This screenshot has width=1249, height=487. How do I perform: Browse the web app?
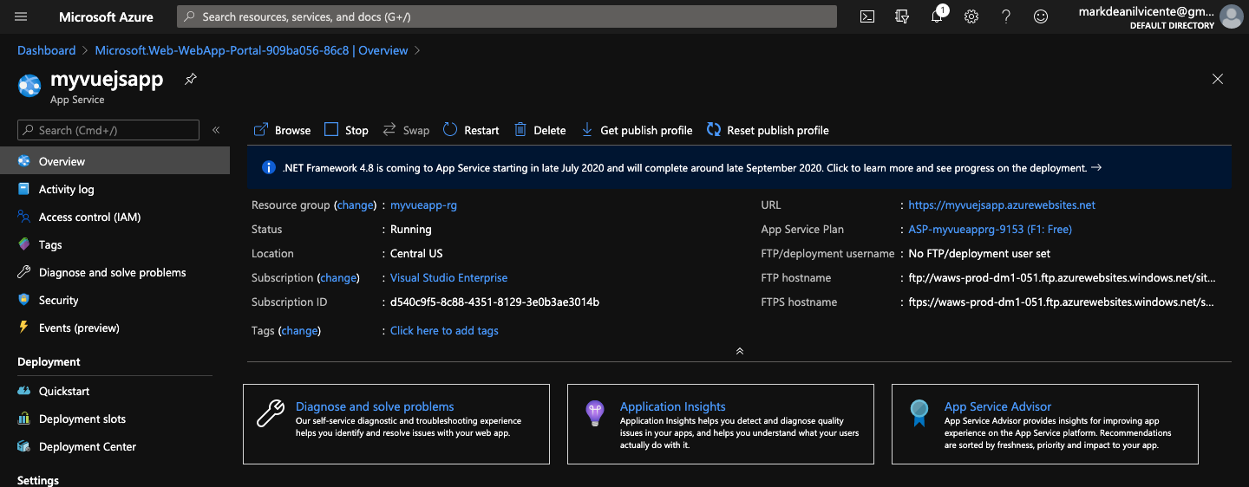tap(282, 130)
